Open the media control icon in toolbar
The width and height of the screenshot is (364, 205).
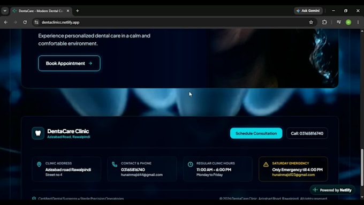(x=339, y=22)
